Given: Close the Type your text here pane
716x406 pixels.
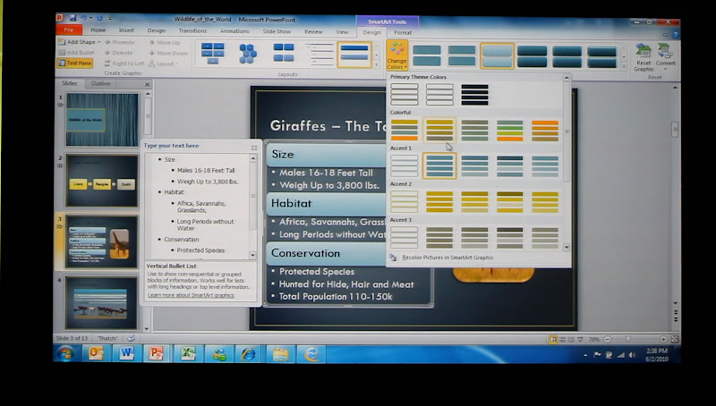Looking at the screenshot, I should click(254, 148).
